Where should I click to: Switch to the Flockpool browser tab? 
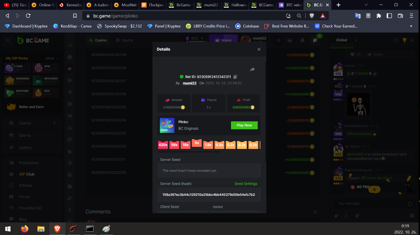coord(152,5)
